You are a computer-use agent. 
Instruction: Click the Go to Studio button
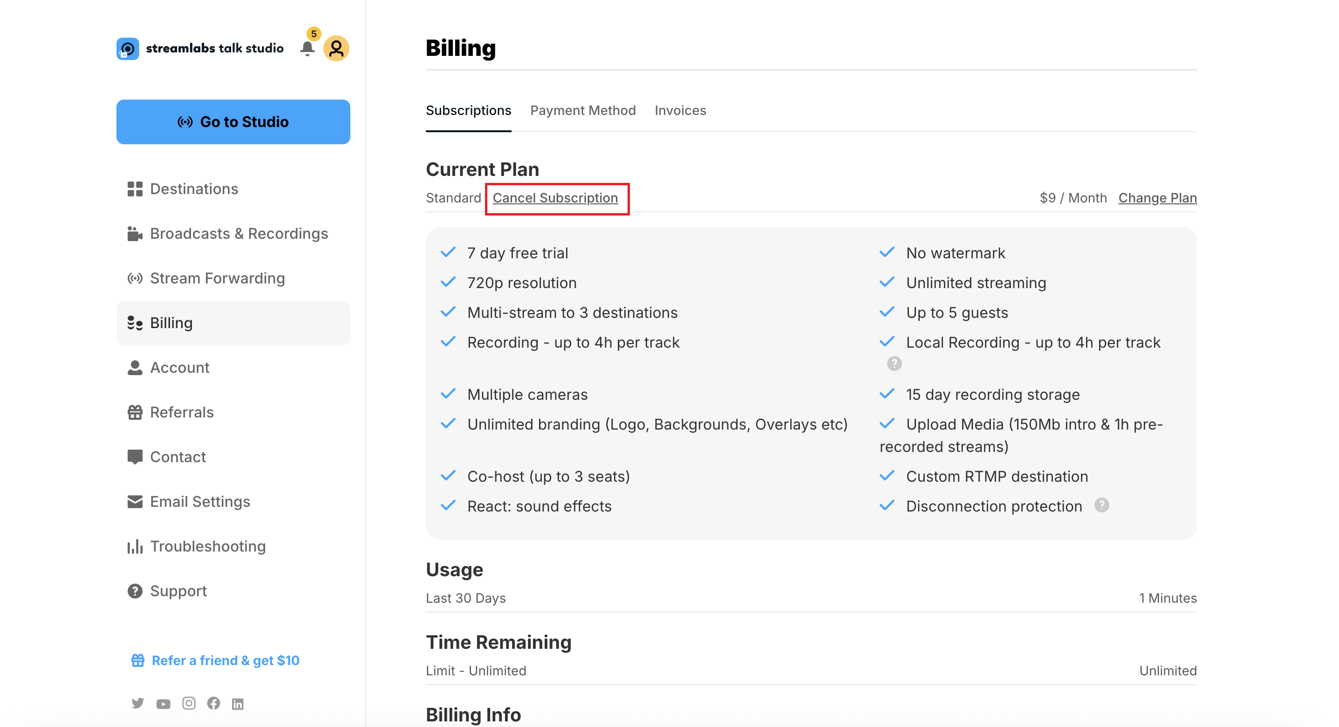(x=233, y=121)
